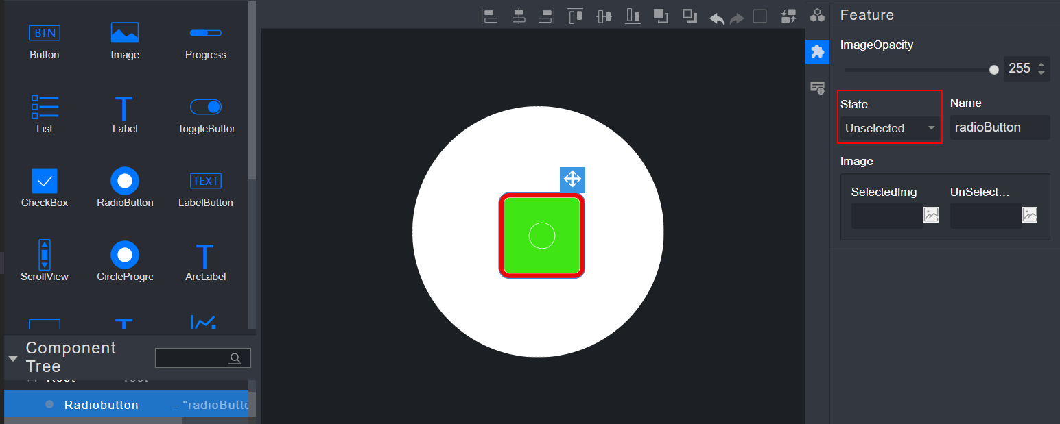Click the Name field containing radioButton
The image size is (1060, 424).
(x=999, y=127)
